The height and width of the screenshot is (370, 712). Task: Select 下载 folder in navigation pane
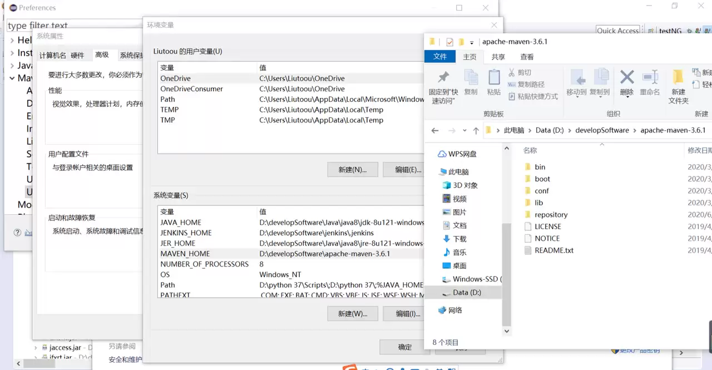click(454, 239)
